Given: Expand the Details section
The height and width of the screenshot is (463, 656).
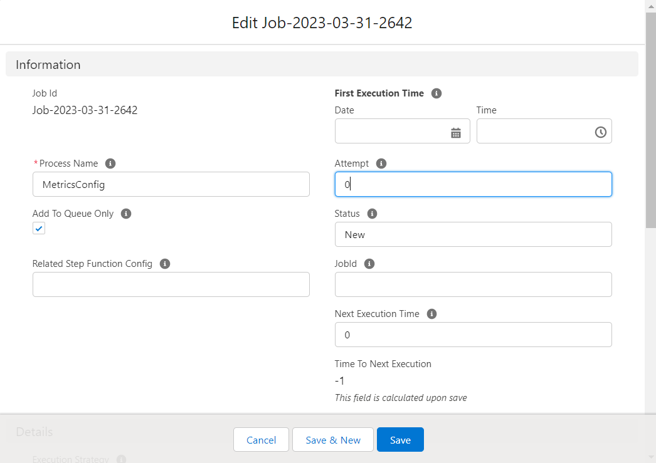Looking at the screenshot, I should (x=34, y=432).
